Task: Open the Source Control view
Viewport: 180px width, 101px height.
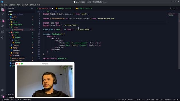Action: pos(3,20)
